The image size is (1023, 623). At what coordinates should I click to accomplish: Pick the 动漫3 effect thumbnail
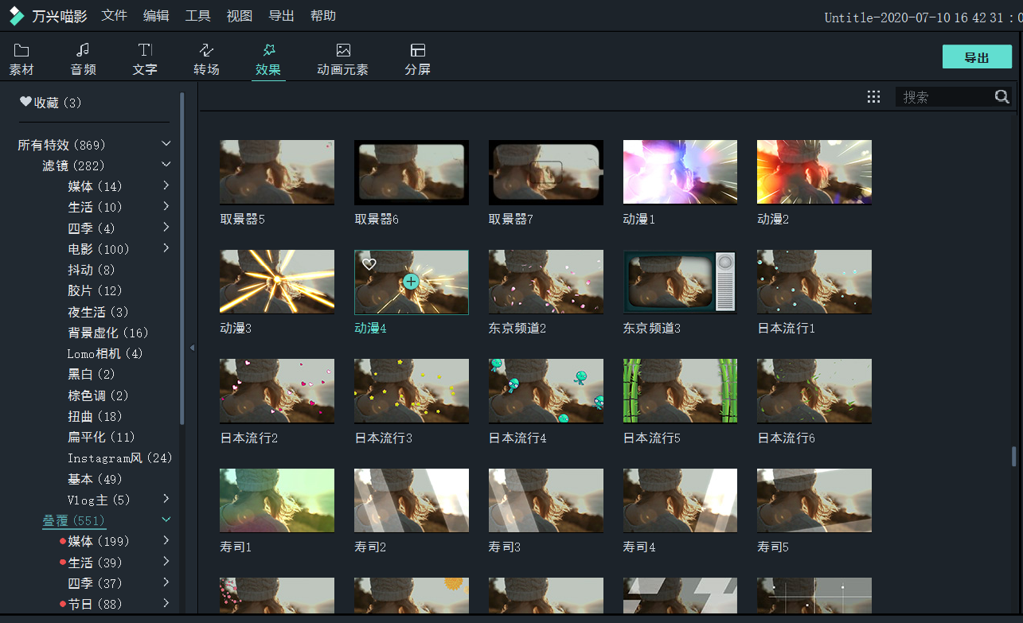tap(277, 282)
